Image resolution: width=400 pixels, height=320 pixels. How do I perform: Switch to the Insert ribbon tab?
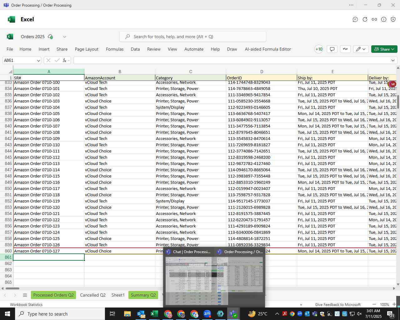click(44, 49)
